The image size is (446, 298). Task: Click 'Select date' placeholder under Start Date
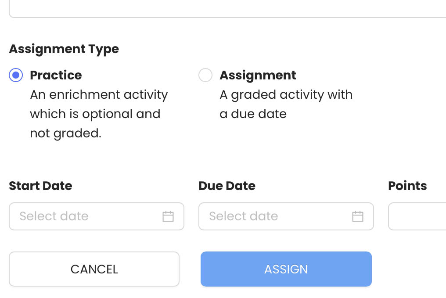54,216
